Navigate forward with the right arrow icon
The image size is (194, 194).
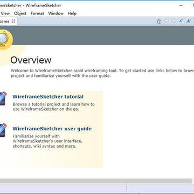click(174, 21)
